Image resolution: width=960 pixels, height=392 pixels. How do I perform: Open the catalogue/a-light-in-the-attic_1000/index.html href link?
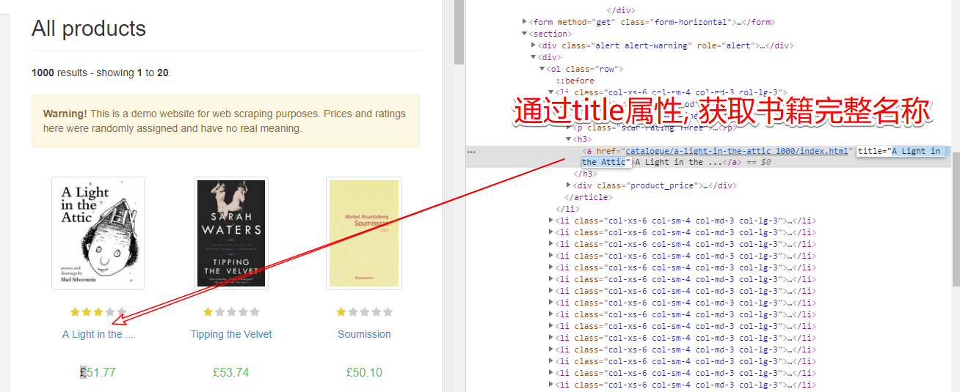(736, 151)
